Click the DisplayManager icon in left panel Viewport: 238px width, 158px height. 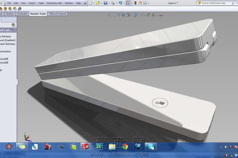13,25
